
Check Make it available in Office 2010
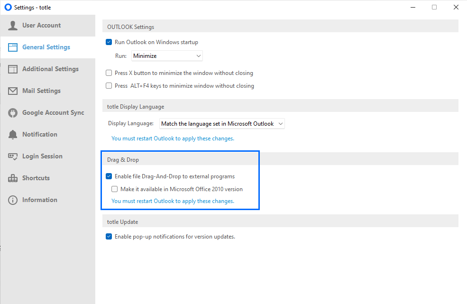114,189
